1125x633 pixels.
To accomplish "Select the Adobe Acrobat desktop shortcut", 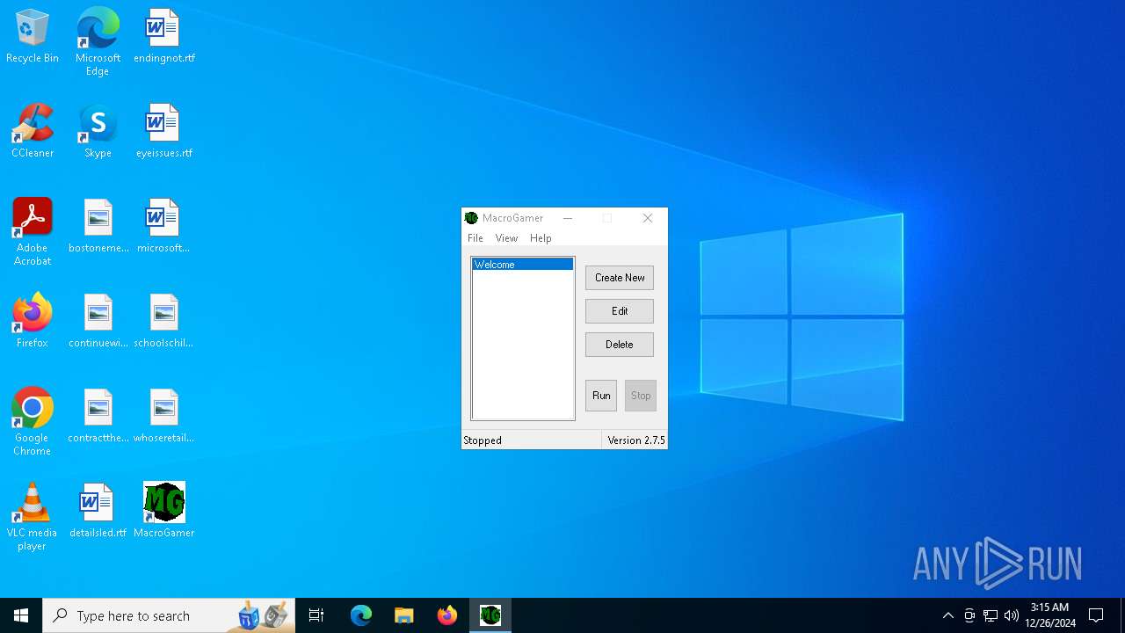I will click(x=33, y=232).
